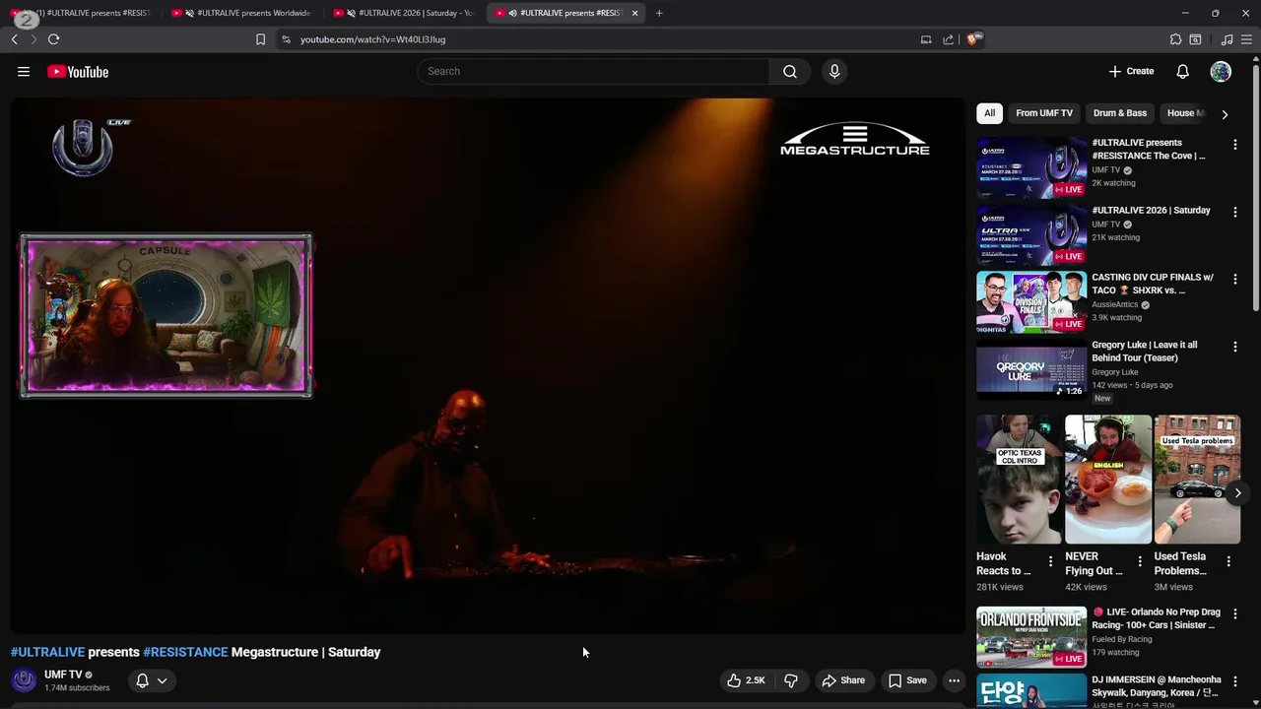Open options for ULTRALIVE 2026 Saturday video
This screenshot has height=709, width=1261.
(x=1234, y=212)
